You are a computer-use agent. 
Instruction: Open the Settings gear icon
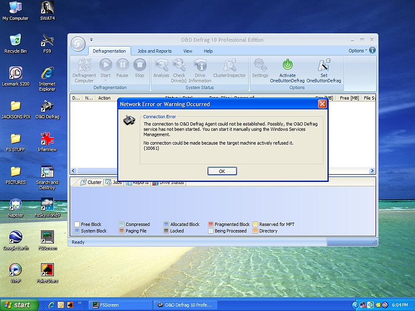point(260,66)
